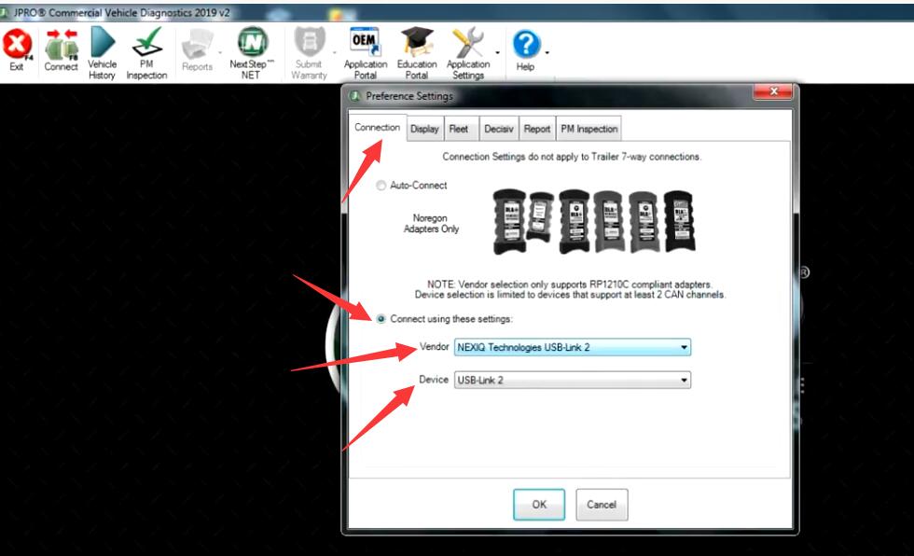The height and width of the screenshot is (556, 914).
Task: Switch to the Report tab
Action: [x=537, y=129]
